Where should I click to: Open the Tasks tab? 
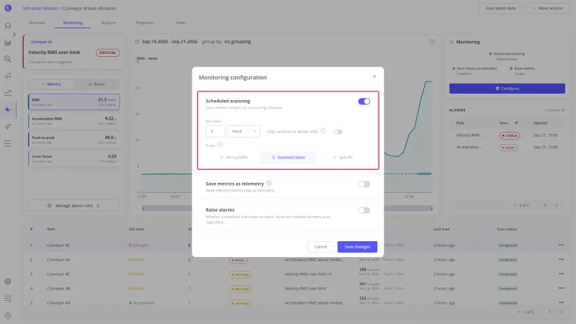pyautogui.click(x=181, y=23)
